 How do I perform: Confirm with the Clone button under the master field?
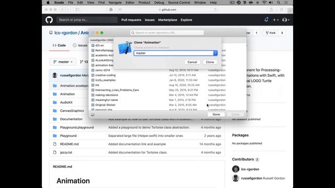click(x=210, y=62)
